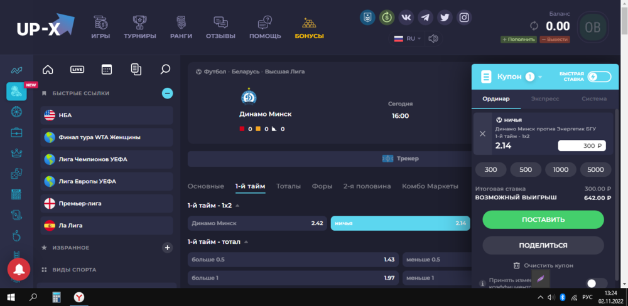
Task: Open the OB profile avatar
Action: pyautogui.click(x=592, y=27)
